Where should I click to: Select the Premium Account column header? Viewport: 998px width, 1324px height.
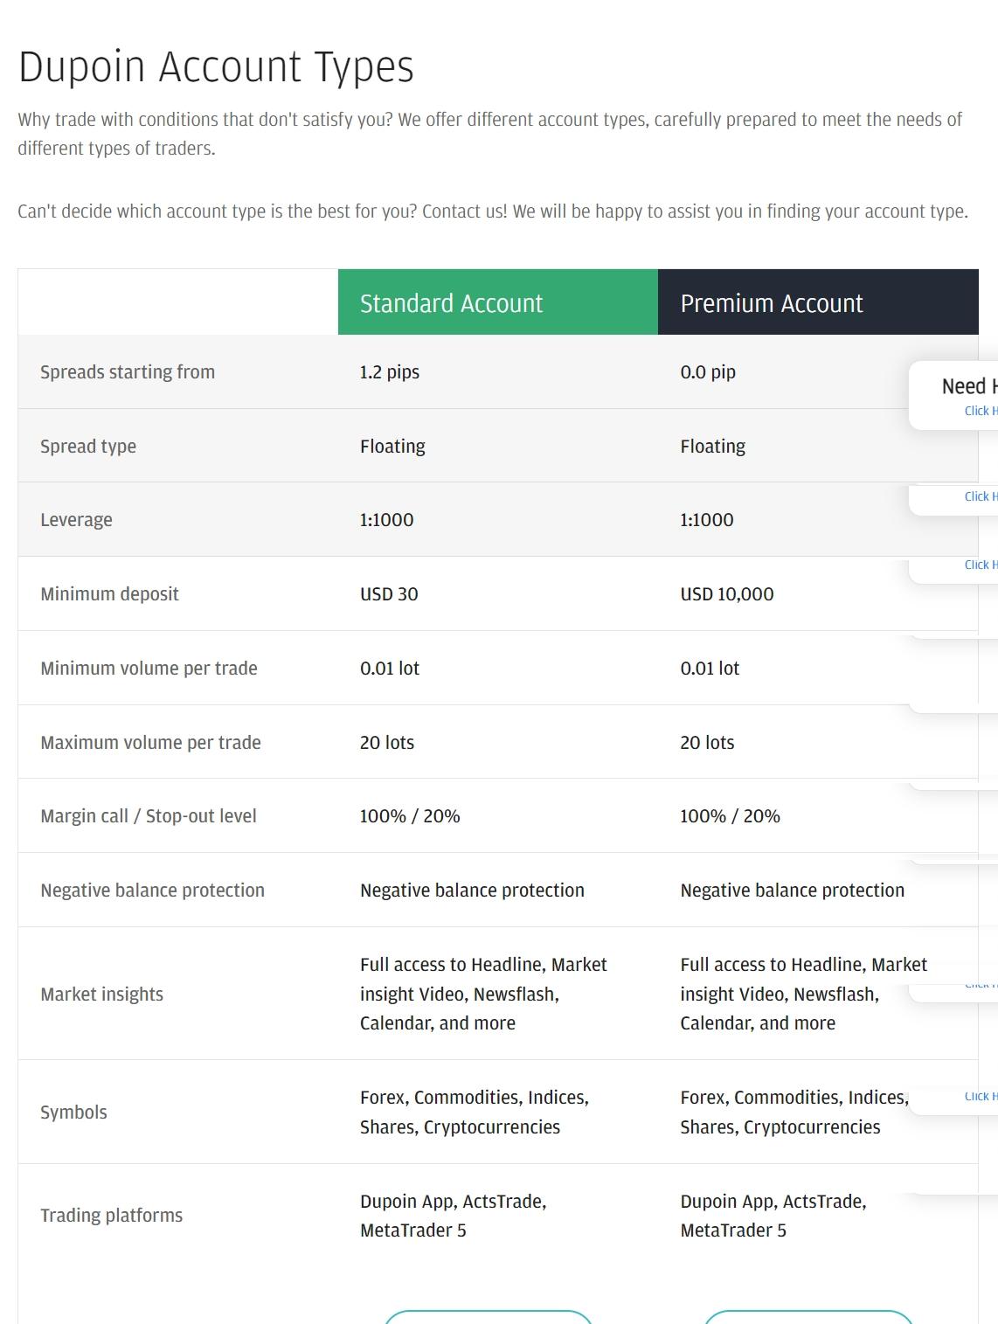click(x=818, y=302)
